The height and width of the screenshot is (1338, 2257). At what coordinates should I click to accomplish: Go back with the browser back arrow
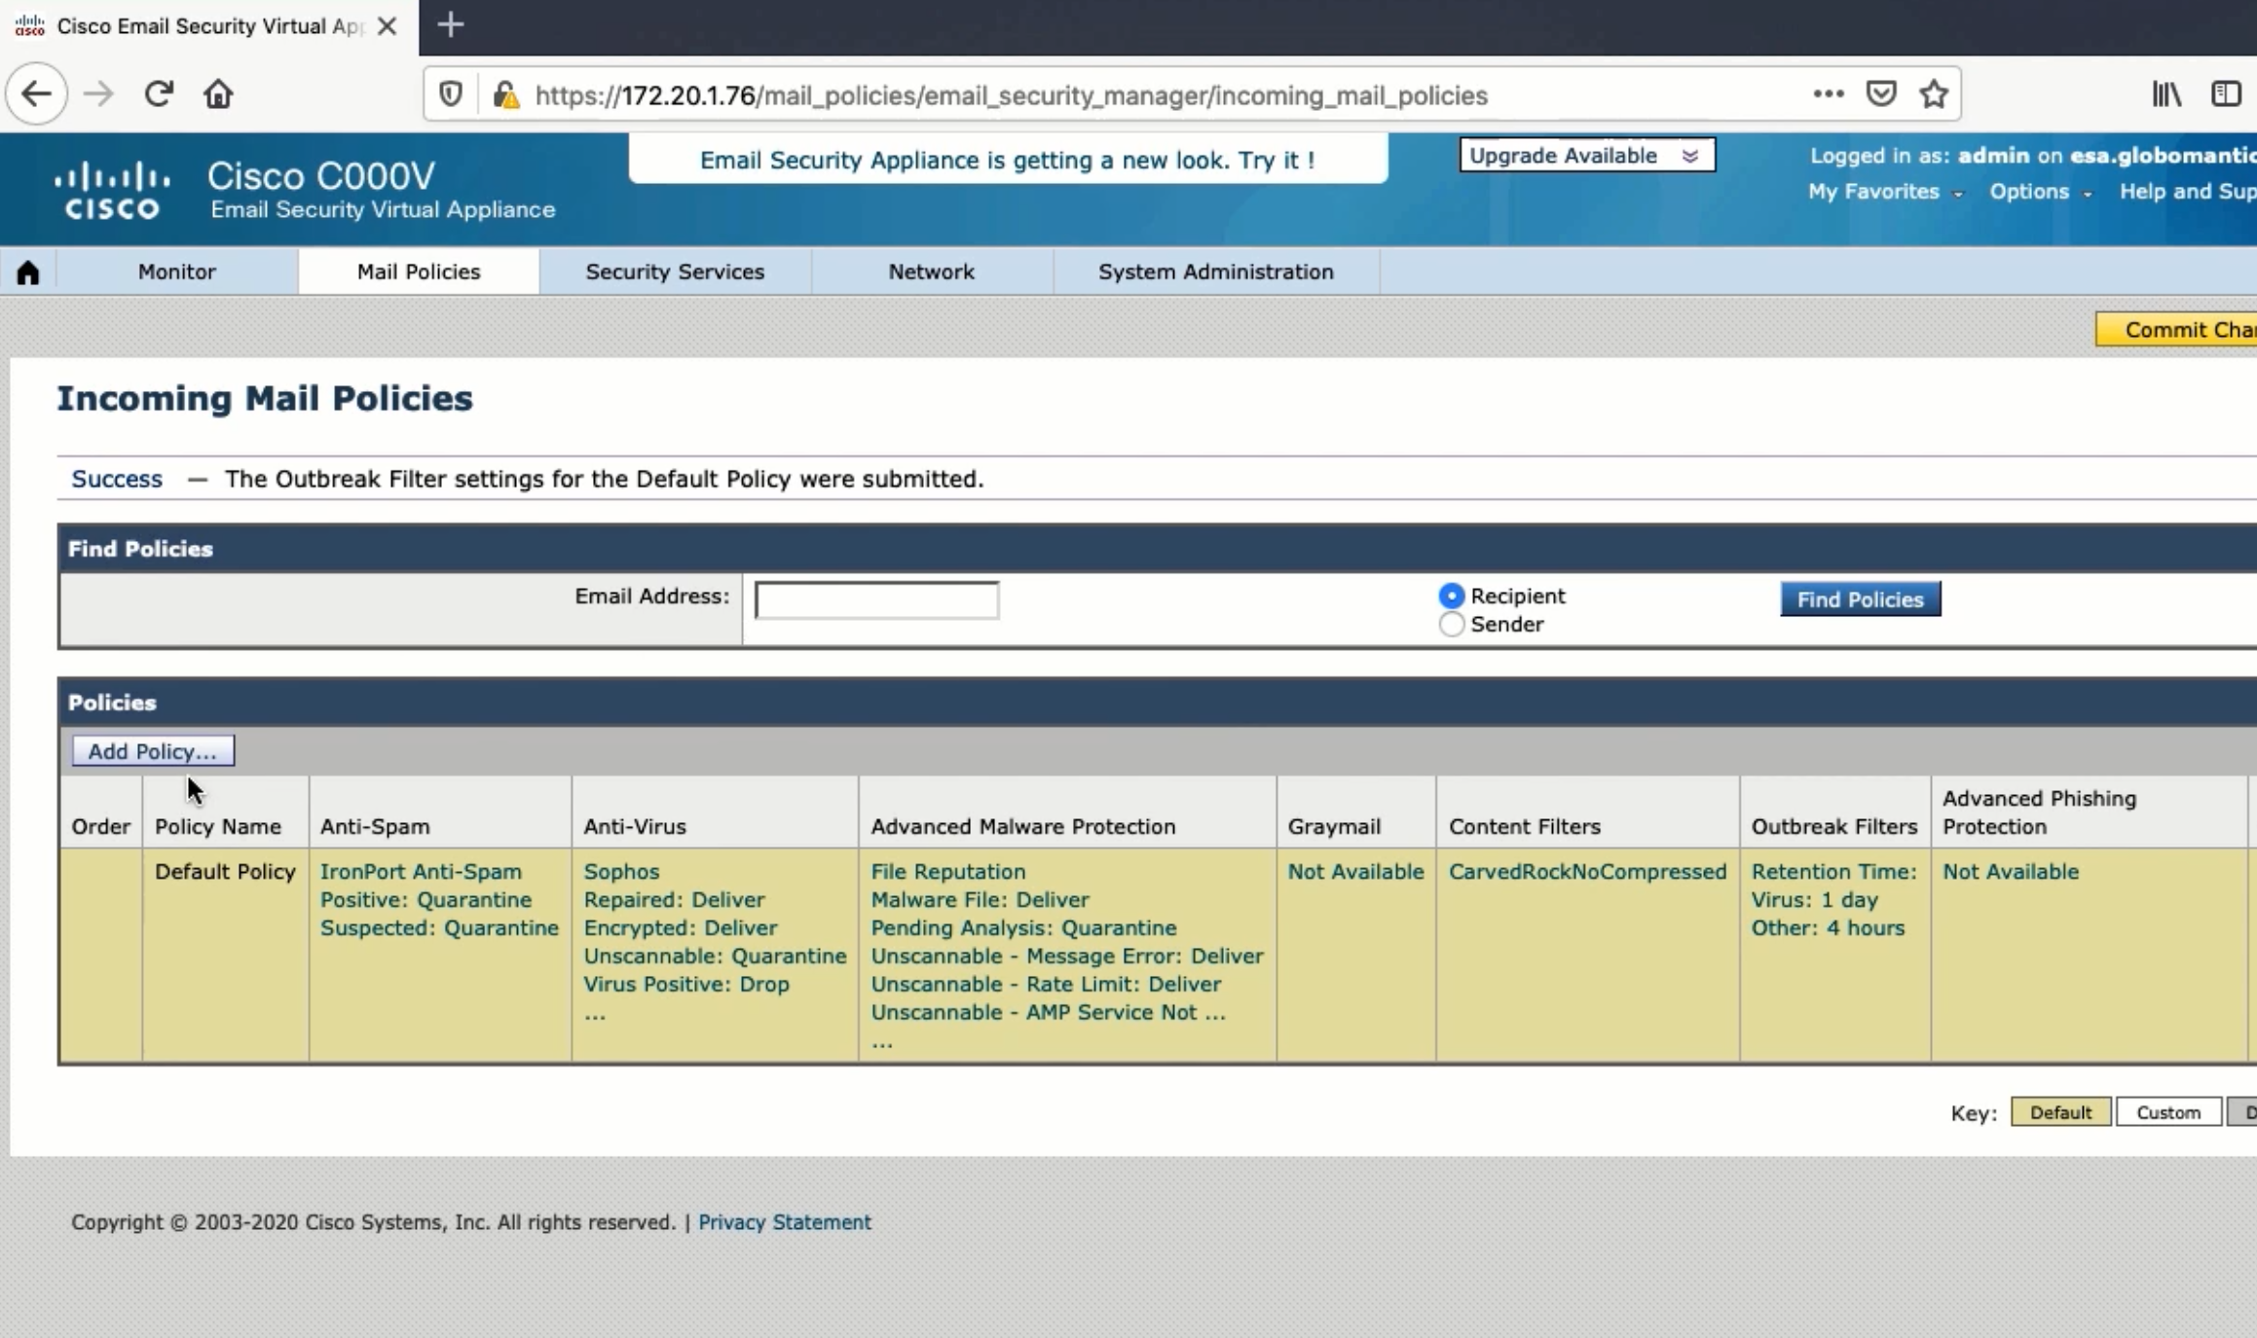coord(36,94)
